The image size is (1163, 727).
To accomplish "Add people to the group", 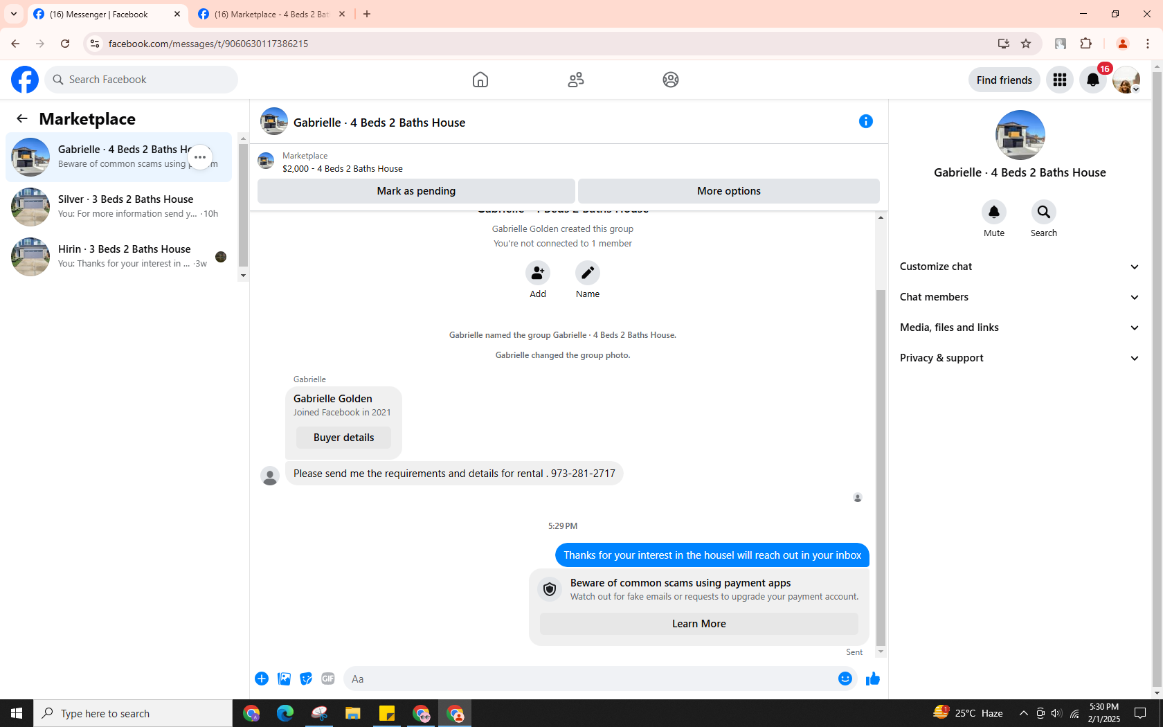I will pyautogui.click(x=538, y=273).
